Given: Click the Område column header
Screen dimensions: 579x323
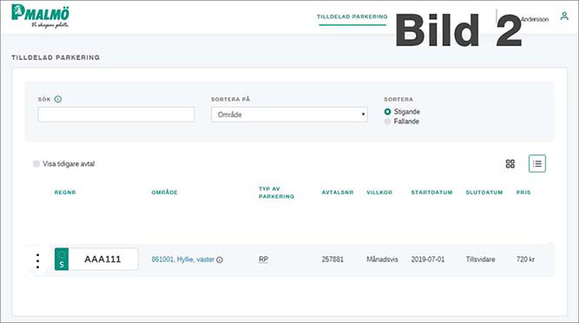Looking at the screenshot, I should 165,192.
